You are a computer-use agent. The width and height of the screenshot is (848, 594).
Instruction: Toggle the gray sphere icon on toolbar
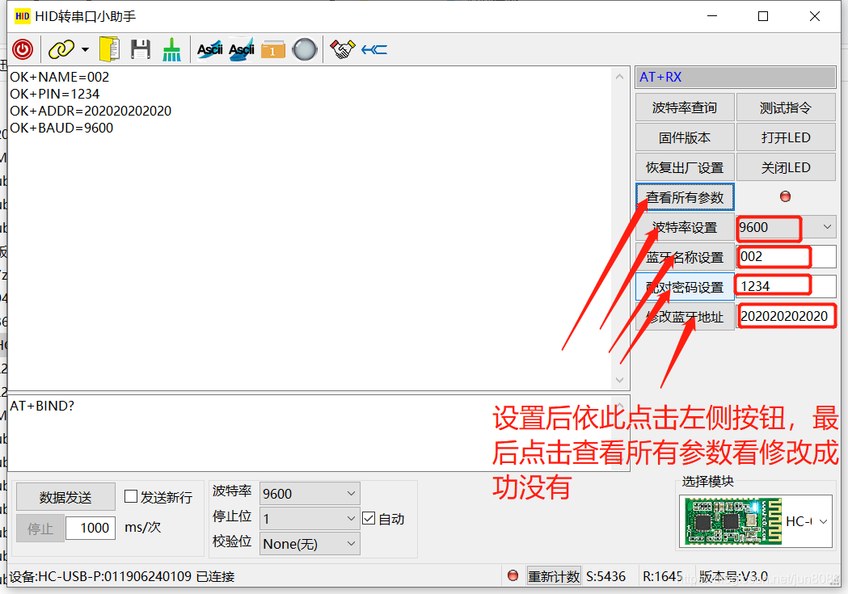pyautogui.click(x=304, y=49)
